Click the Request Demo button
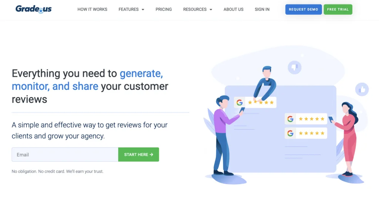 303,9
